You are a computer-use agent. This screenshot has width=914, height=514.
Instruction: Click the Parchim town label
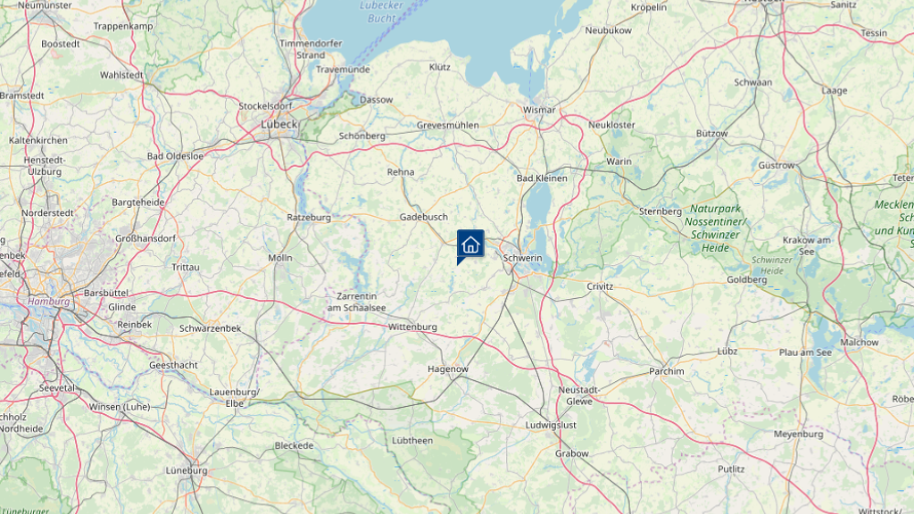point(667,371)
